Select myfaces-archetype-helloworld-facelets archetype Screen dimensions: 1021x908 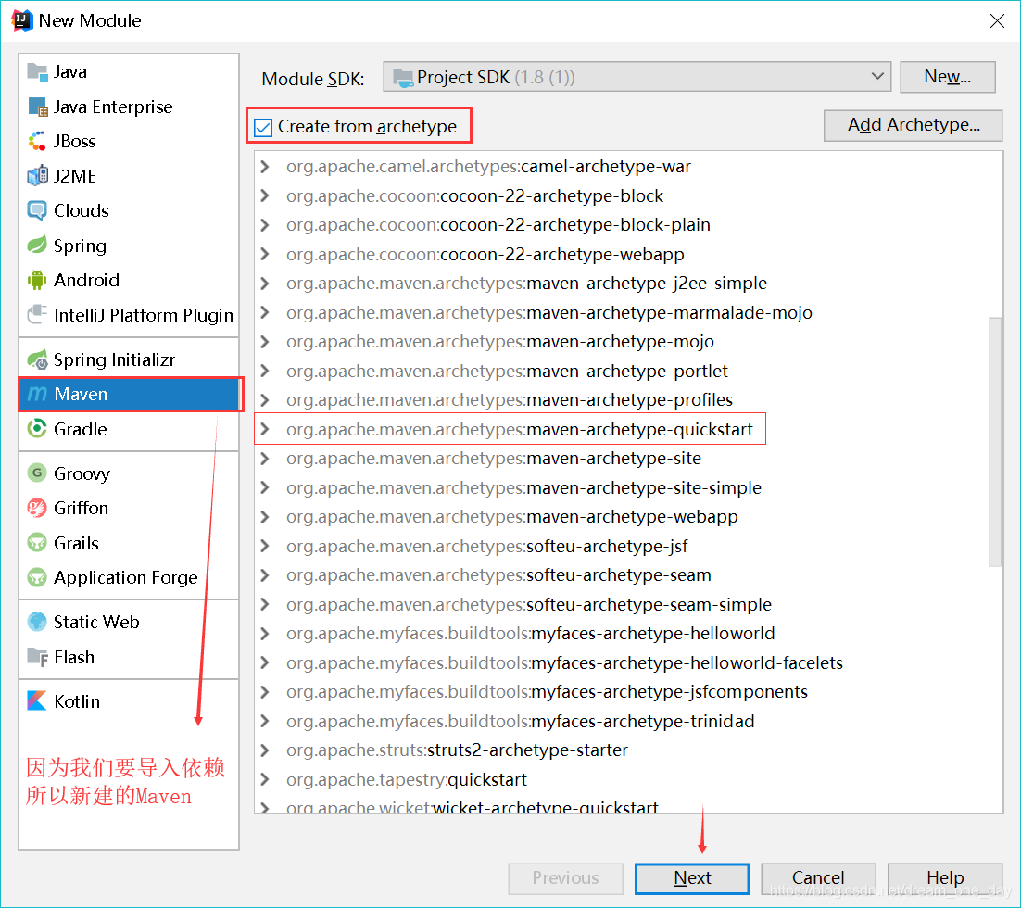tap(564, 662)
